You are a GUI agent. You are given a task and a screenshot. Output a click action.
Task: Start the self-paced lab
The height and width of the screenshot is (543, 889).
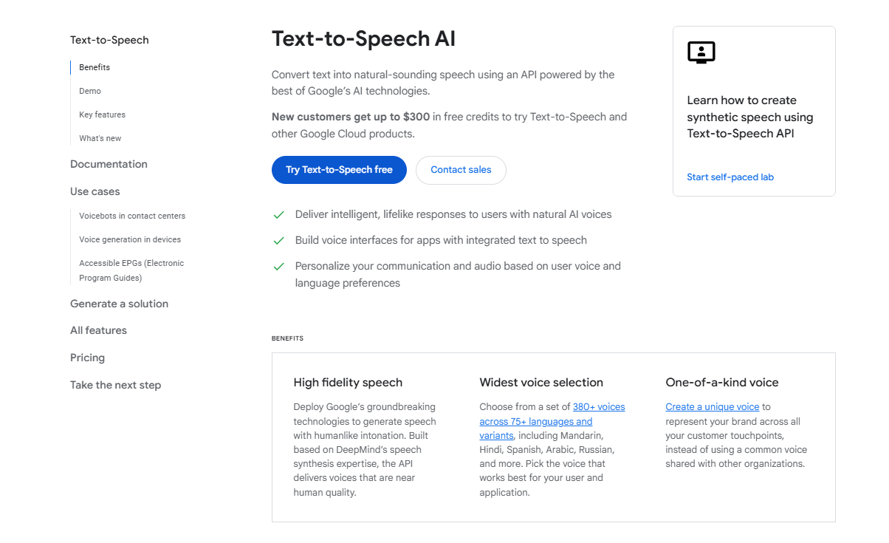click(x=730, y=177)
